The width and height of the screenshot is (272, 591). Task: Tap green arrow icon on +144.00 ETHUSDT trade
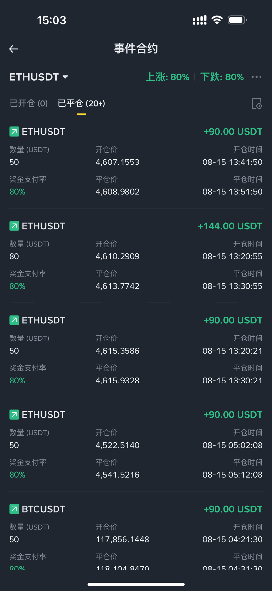pos(14,226)
